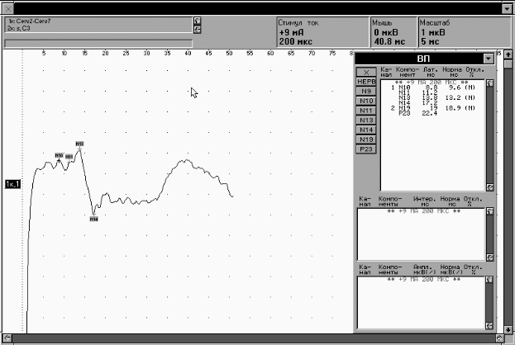Click the latency table scrollbar track
The width and height of the screenshot is (515, 345).
[489, 135]
